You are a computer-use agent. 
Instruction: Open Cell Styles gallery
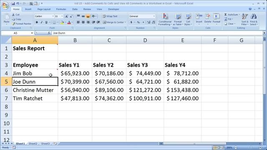click(188, 20)
